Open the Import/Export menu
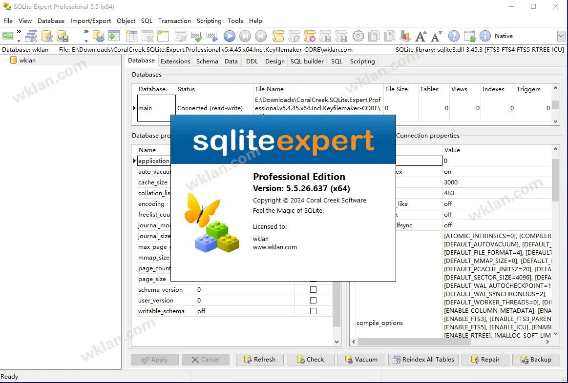The height and width of the screenshot is (383, 568). [90, 20]
